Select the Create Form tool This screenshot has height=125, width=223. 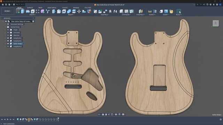(43, 11)
